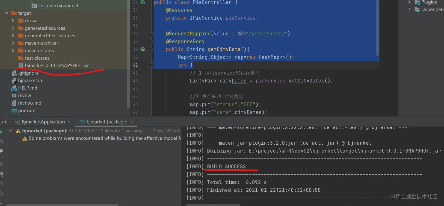Click the maven-status folder icon
The height and width of the screenshot is (206, 444).
click(21, 50)
